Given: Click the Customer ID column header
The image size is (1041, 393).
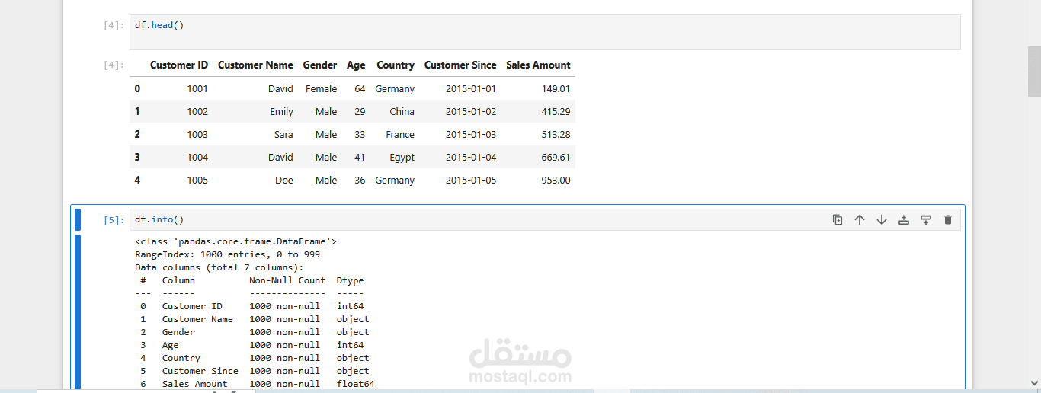Looking at the screenshot, I should (178, 65).
